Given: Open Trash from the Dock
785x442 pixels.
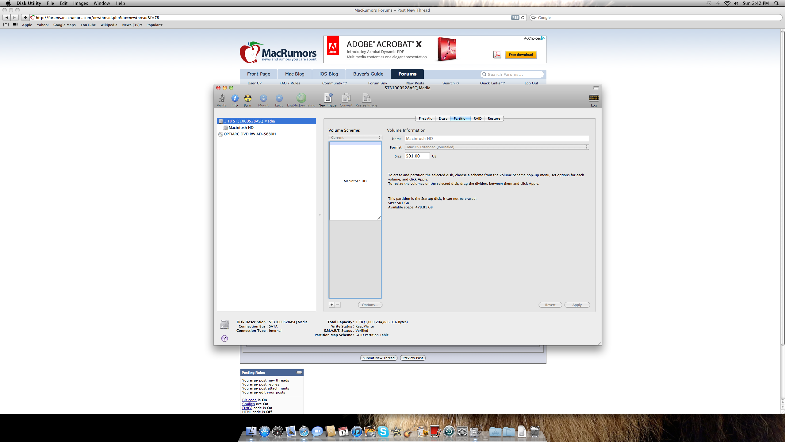Looking at the screenshot, I should (x=535, y=432).
